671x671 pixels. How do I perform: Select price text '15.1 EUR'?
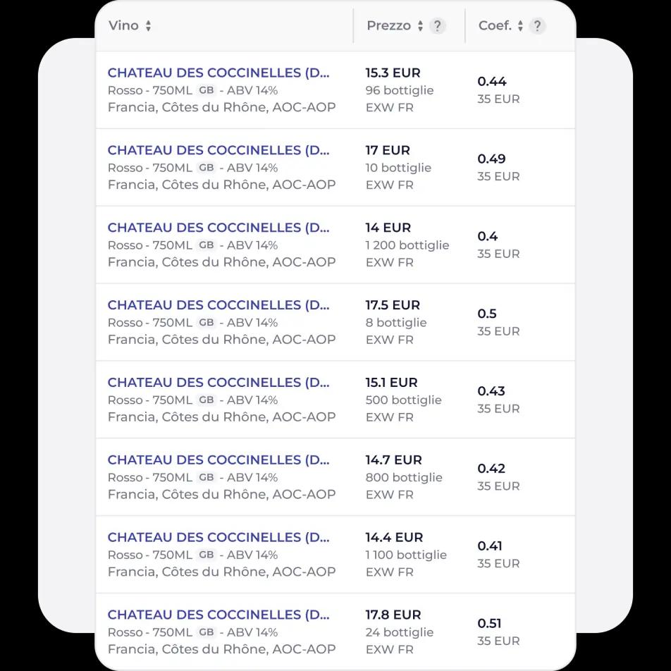click(x=392, y=383)
